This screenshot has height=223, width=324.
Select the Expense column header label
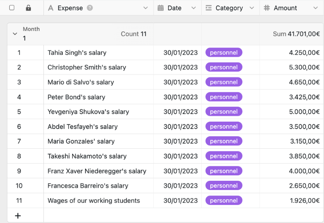tap(70, 8)
